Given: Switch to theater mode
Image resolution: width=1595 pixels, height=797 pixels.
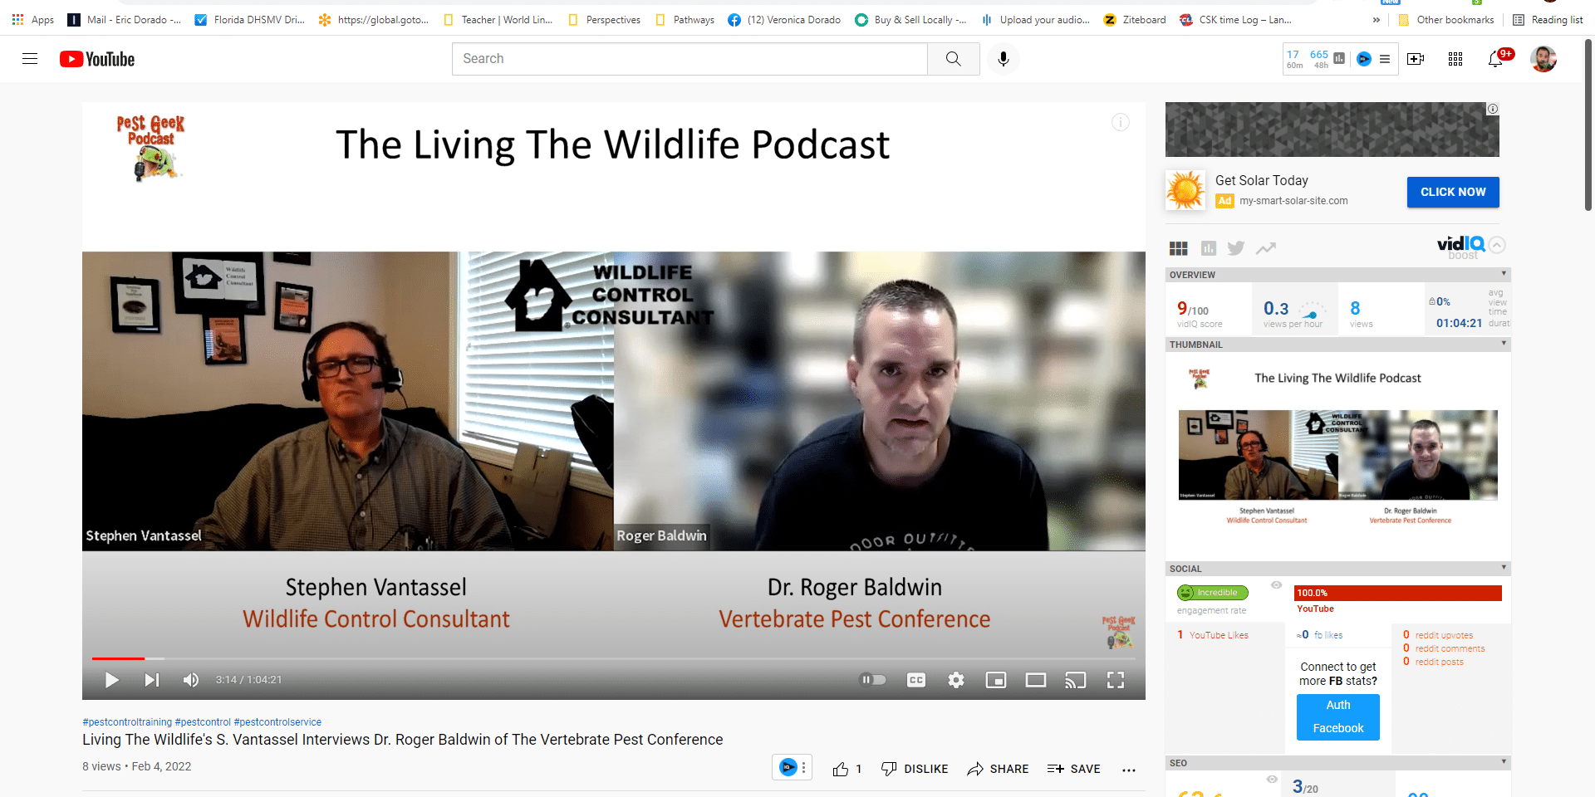Looking at the screenshot, I should point(1035,679).
